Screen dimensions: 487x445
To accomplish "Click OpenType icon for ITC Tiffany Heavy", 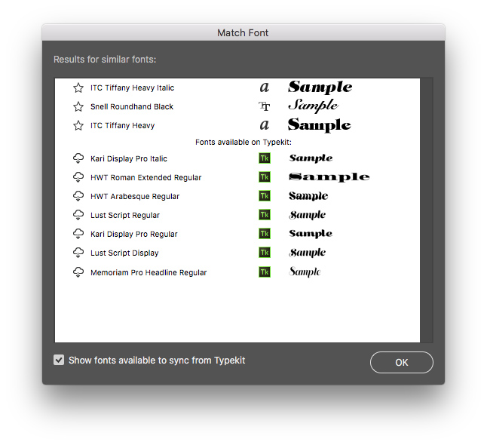I will click(x=265, y=125).
